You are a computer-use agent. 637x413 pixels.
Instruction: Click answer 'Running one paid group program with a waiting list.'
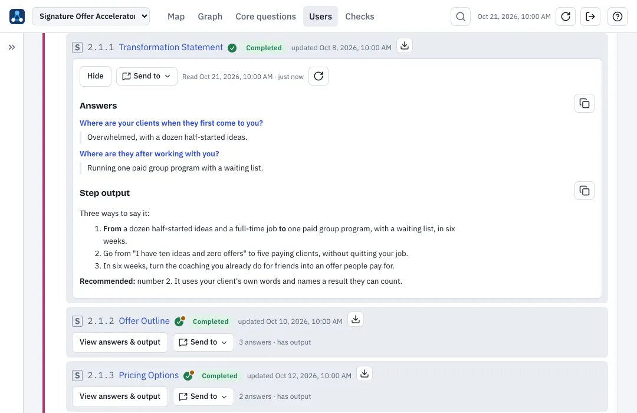[175, 168]
